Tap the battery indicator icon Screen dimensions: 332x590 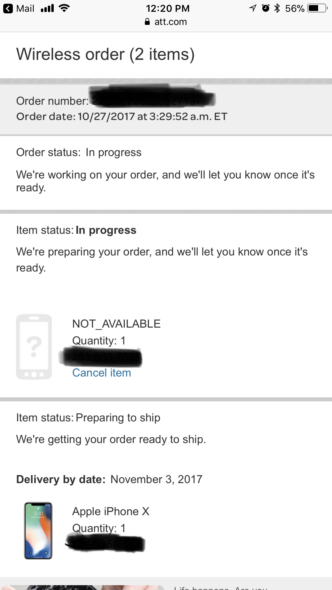(318, 8)
